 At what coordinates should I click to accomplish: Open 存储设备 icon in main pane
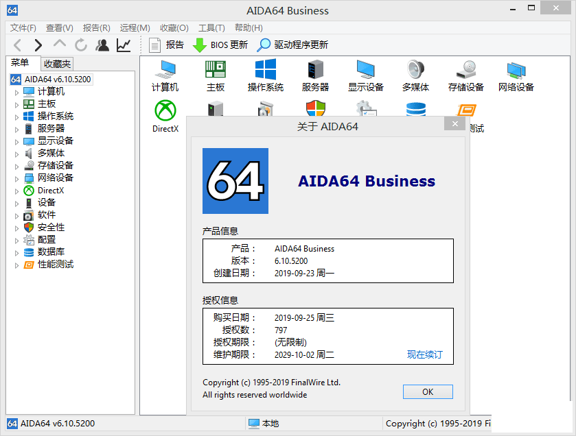pos(465,76)
